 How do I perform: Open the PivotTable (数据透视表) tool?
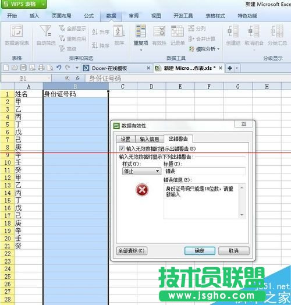pos(17,35)
